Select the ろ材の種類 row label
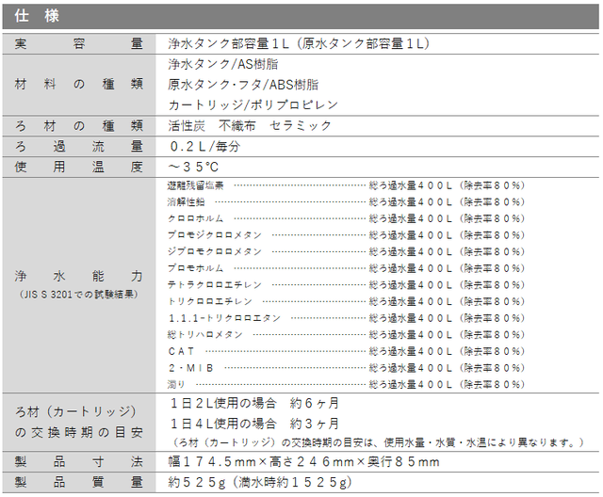 [79, 125]
